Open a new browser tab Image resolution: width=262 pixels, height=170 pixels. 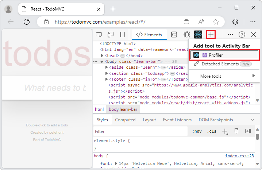(113, 9)
